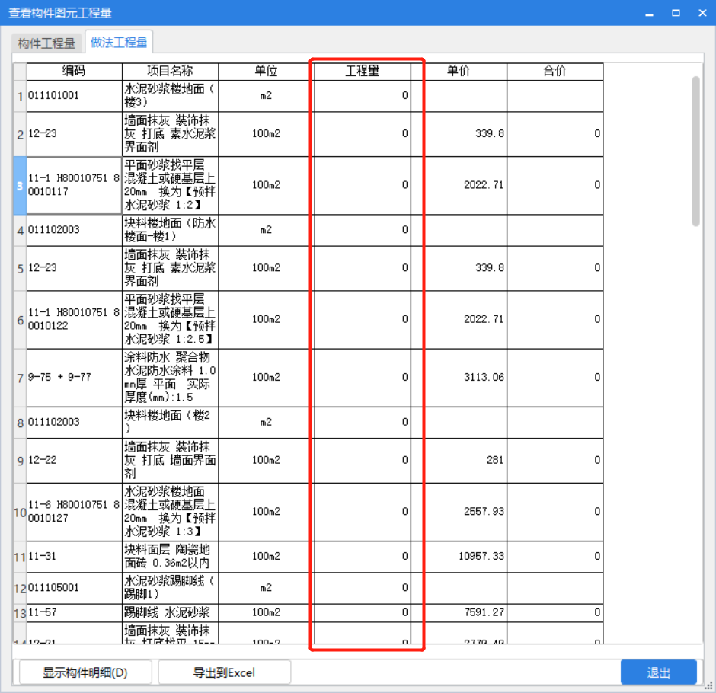Click code cell 011101001

(x=74, y=96)
